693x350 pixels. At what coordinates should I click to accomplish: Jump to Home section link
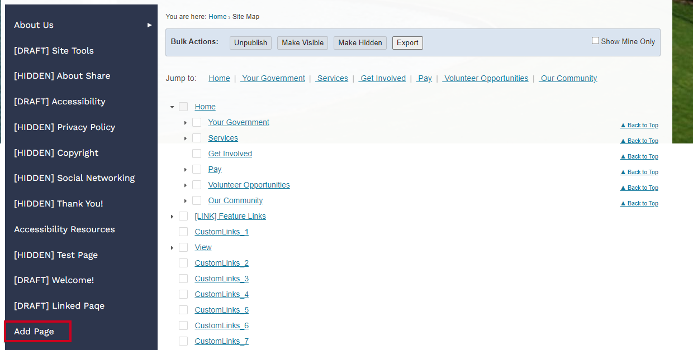[219, 78]
